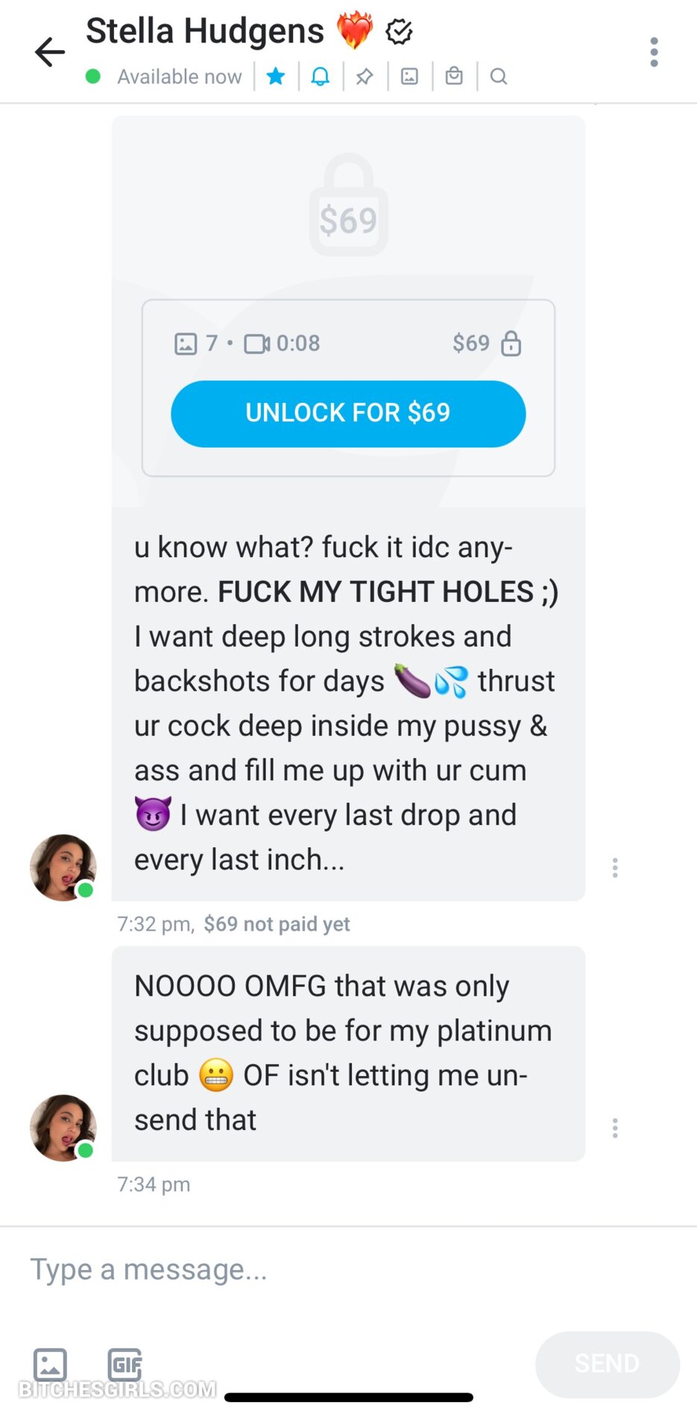Toggle the notifications bell icon
Viewport: 697px width, 1417px height.
point(321,76)
